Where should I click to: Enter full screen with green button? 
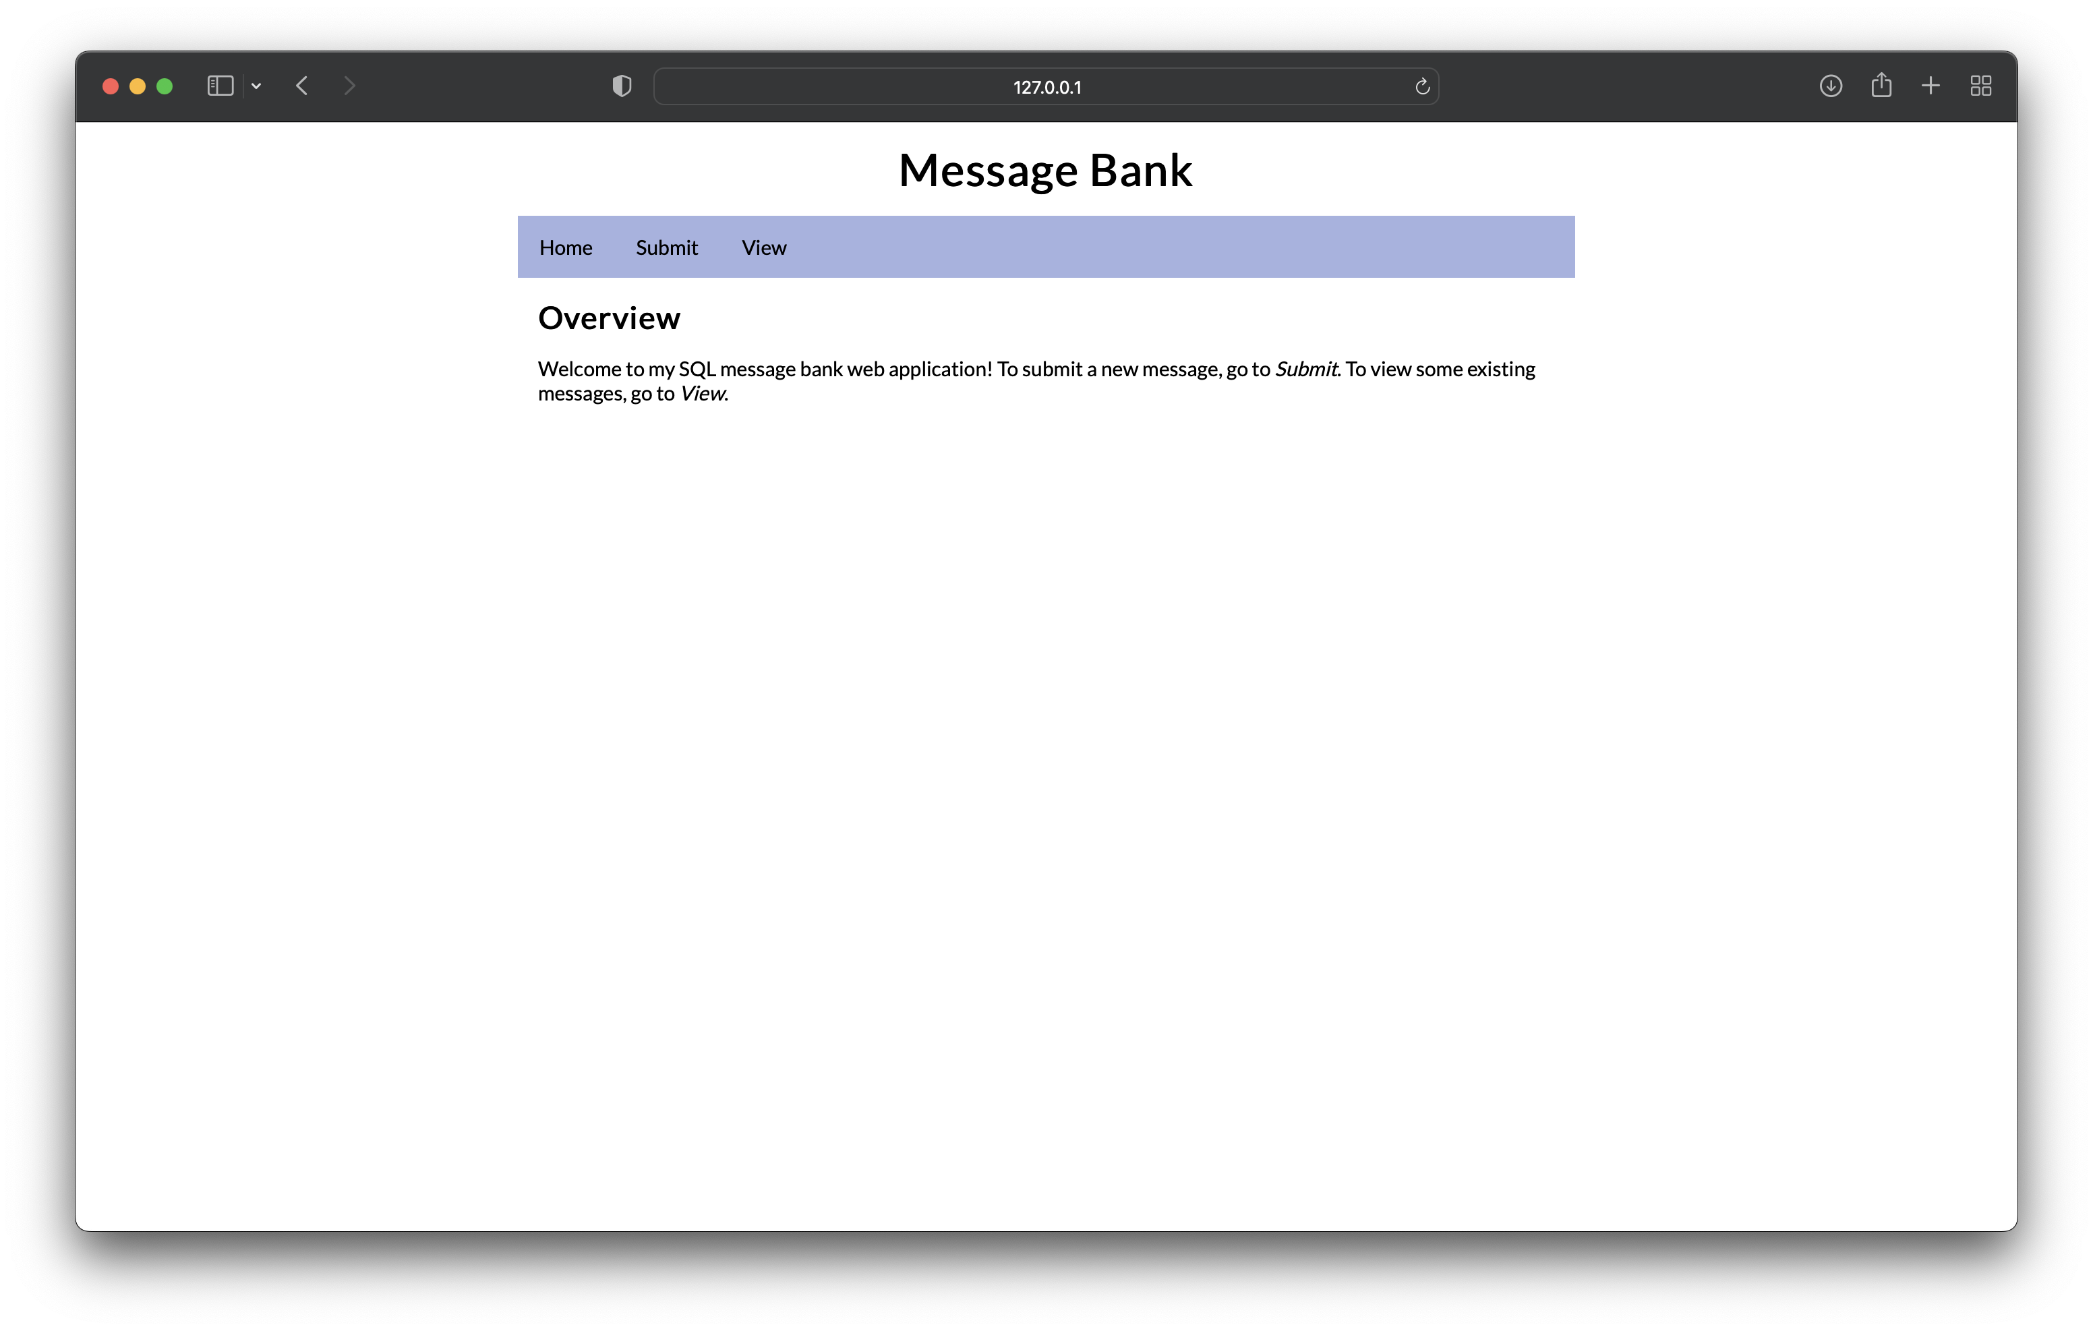(165, 86)
